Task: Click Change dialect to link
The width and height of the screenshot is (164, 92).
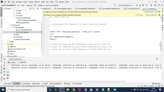Action: (x=151, y=15)
